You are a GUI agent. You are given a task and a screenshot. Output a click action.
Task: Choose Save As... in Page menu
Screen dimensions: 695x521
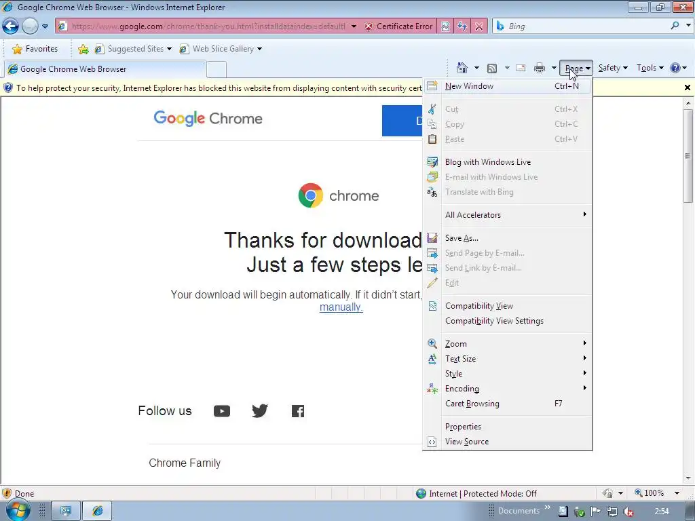[508, 238]
